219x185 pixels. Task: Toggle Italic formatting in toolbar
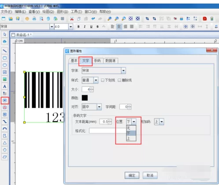85,26
